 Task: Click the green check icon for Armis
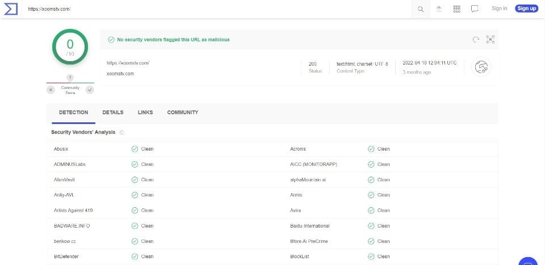click(371, 195)
